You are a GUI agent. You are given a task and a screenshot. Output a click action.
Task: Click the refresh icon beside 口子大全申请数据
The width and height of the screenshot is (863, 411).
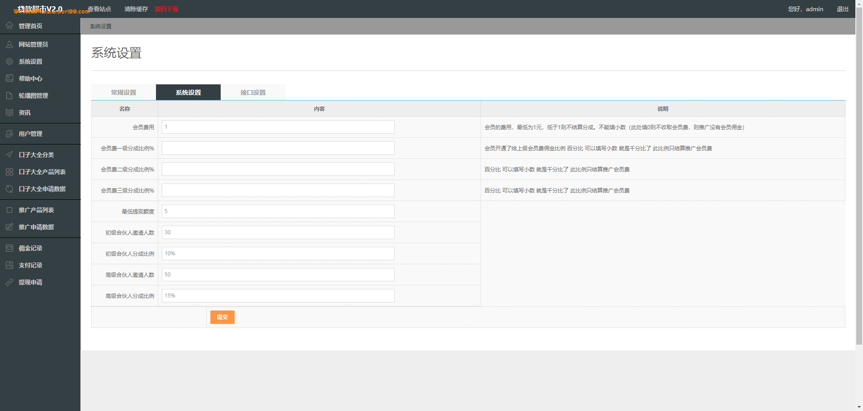point(9,189)
